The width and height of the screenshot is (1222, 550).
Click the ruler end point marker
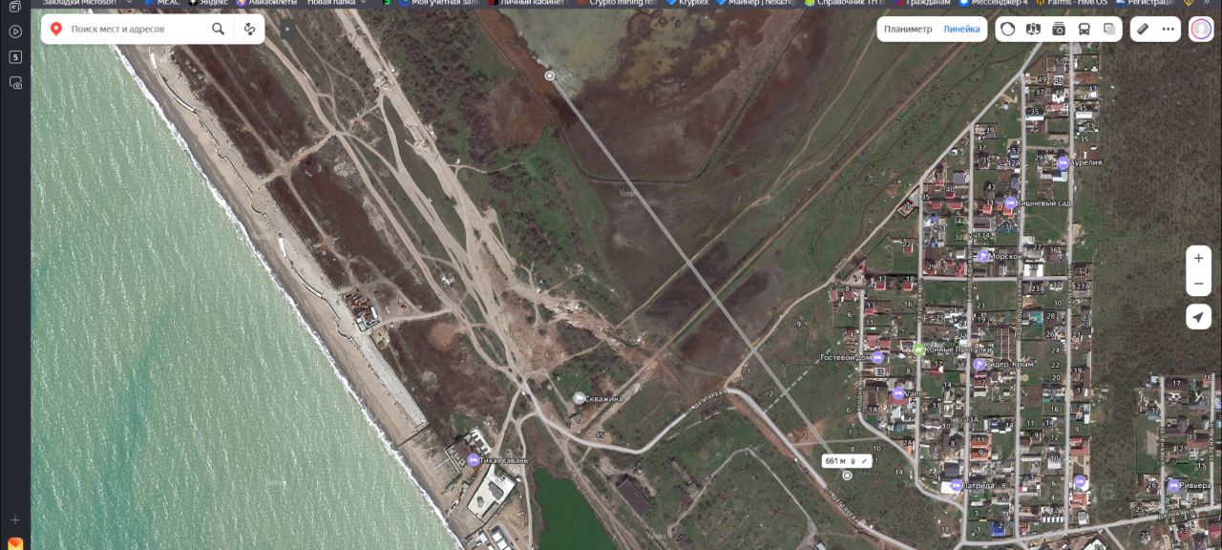coord(847,475)
